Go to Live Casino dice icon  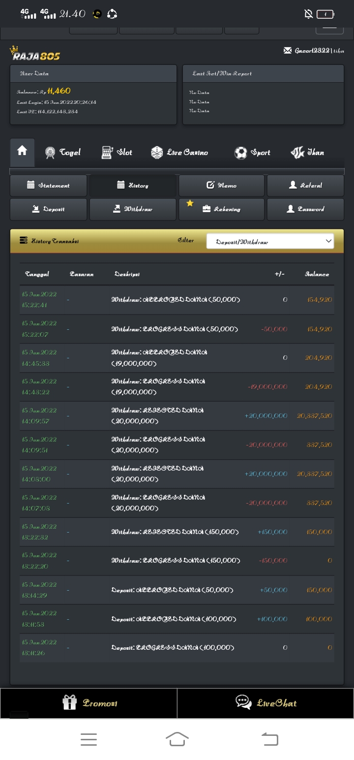(x=157, y=153)
